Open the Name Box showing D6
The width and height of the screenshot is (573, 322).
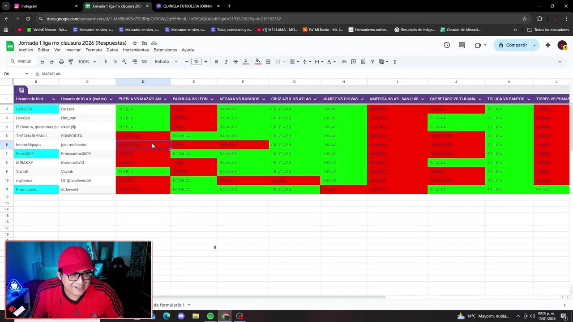(16, 74)
